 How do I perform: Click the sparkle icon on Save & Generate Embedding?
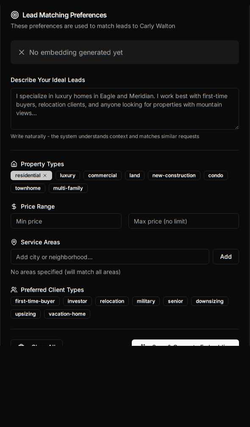tap(143, 346)
